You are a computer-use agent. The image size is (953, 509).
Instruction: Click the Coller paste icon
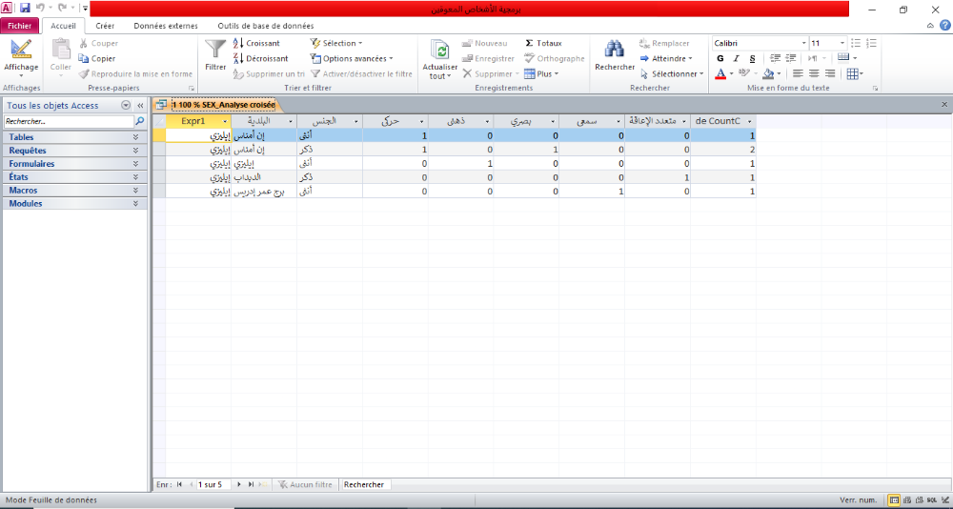[61, 50]
